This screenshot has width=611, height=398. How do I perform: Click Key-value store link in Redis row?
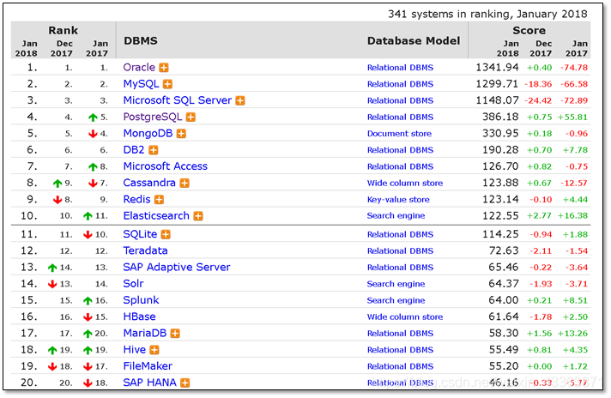(398, 200)
